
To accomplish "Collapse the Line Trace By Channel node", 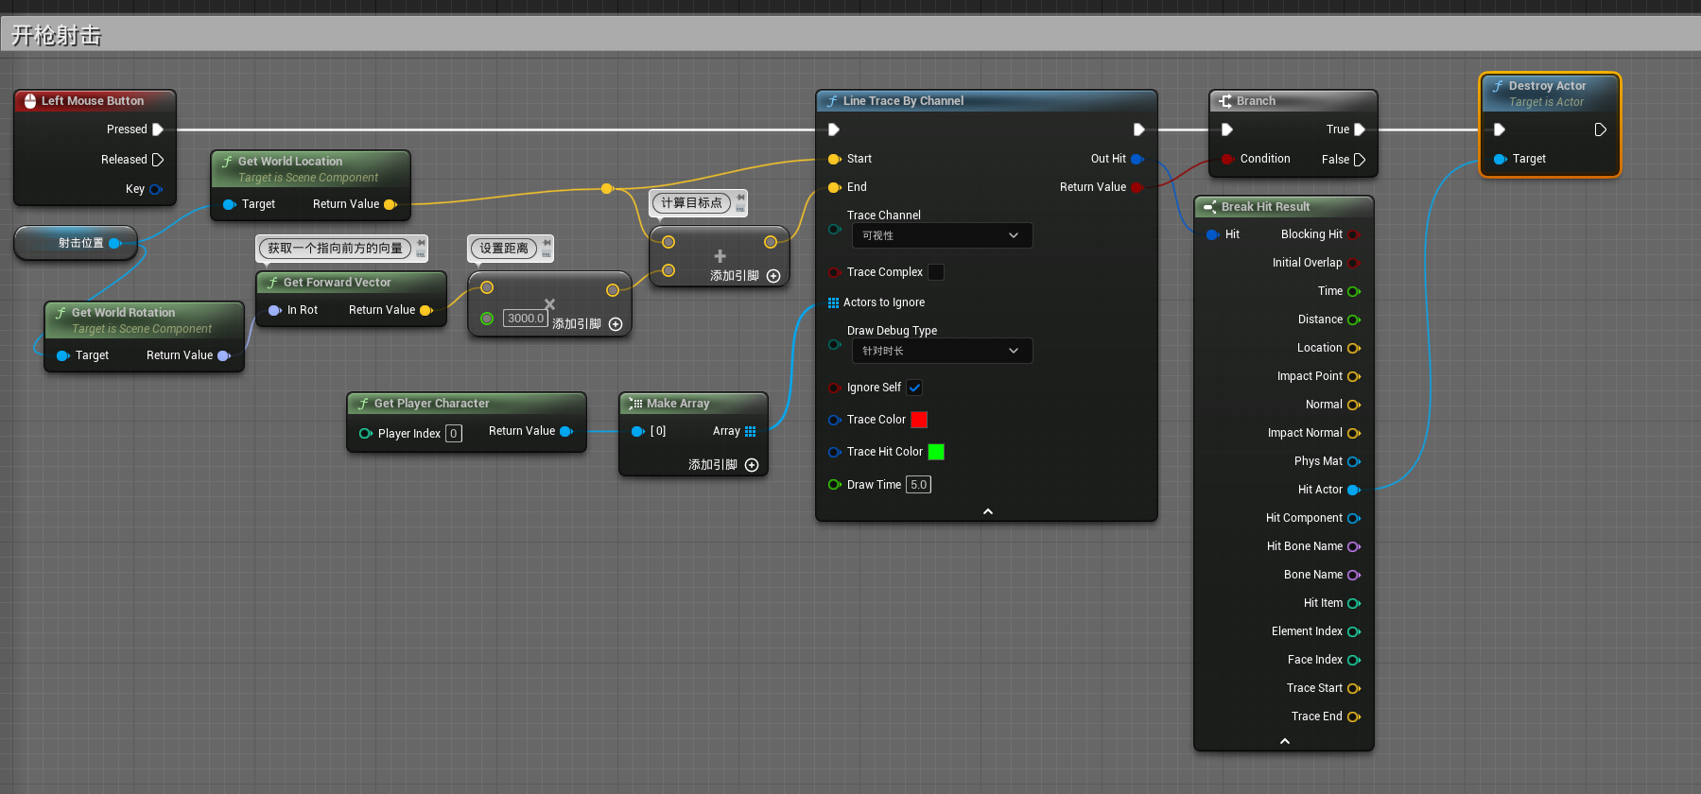I will [x=987, y=511].
